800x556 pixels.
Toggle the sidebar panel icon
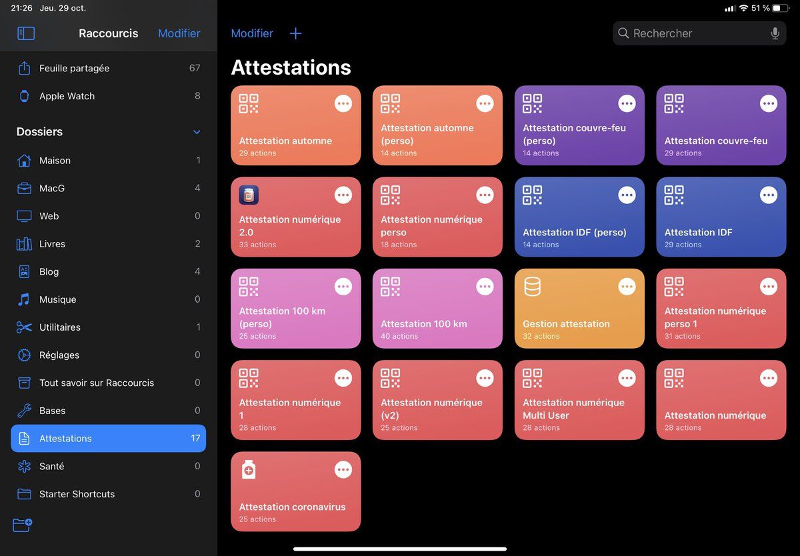coord(26,33)
